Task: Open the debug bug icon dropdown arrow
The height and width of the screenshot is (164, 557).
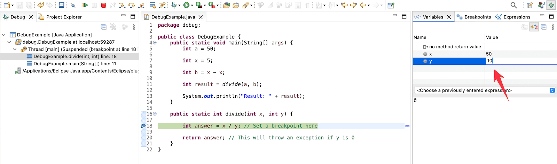Action: 179,6
